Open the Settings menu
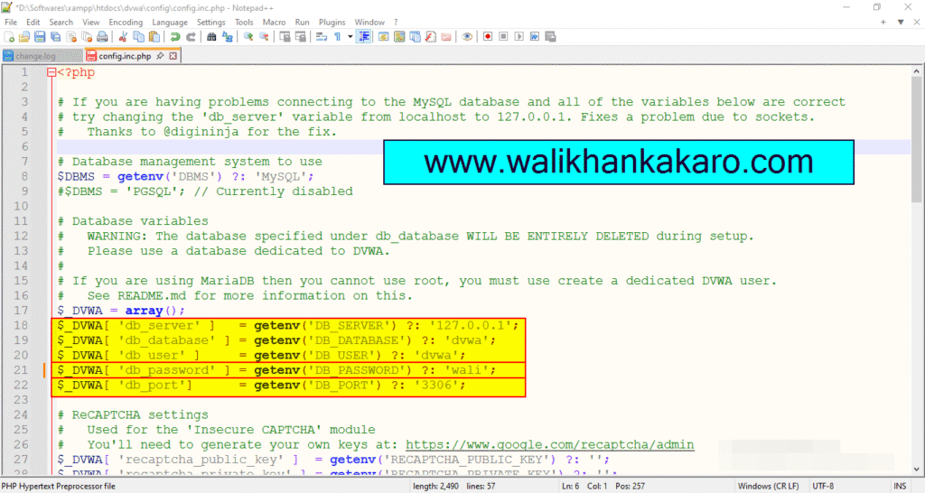The image size is (925, 493). coord(211,22)
